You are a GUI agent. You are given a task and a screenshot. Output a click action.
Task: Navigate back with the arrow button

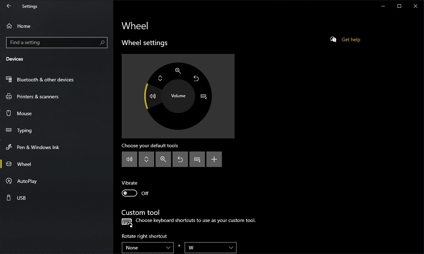[8, 6]
